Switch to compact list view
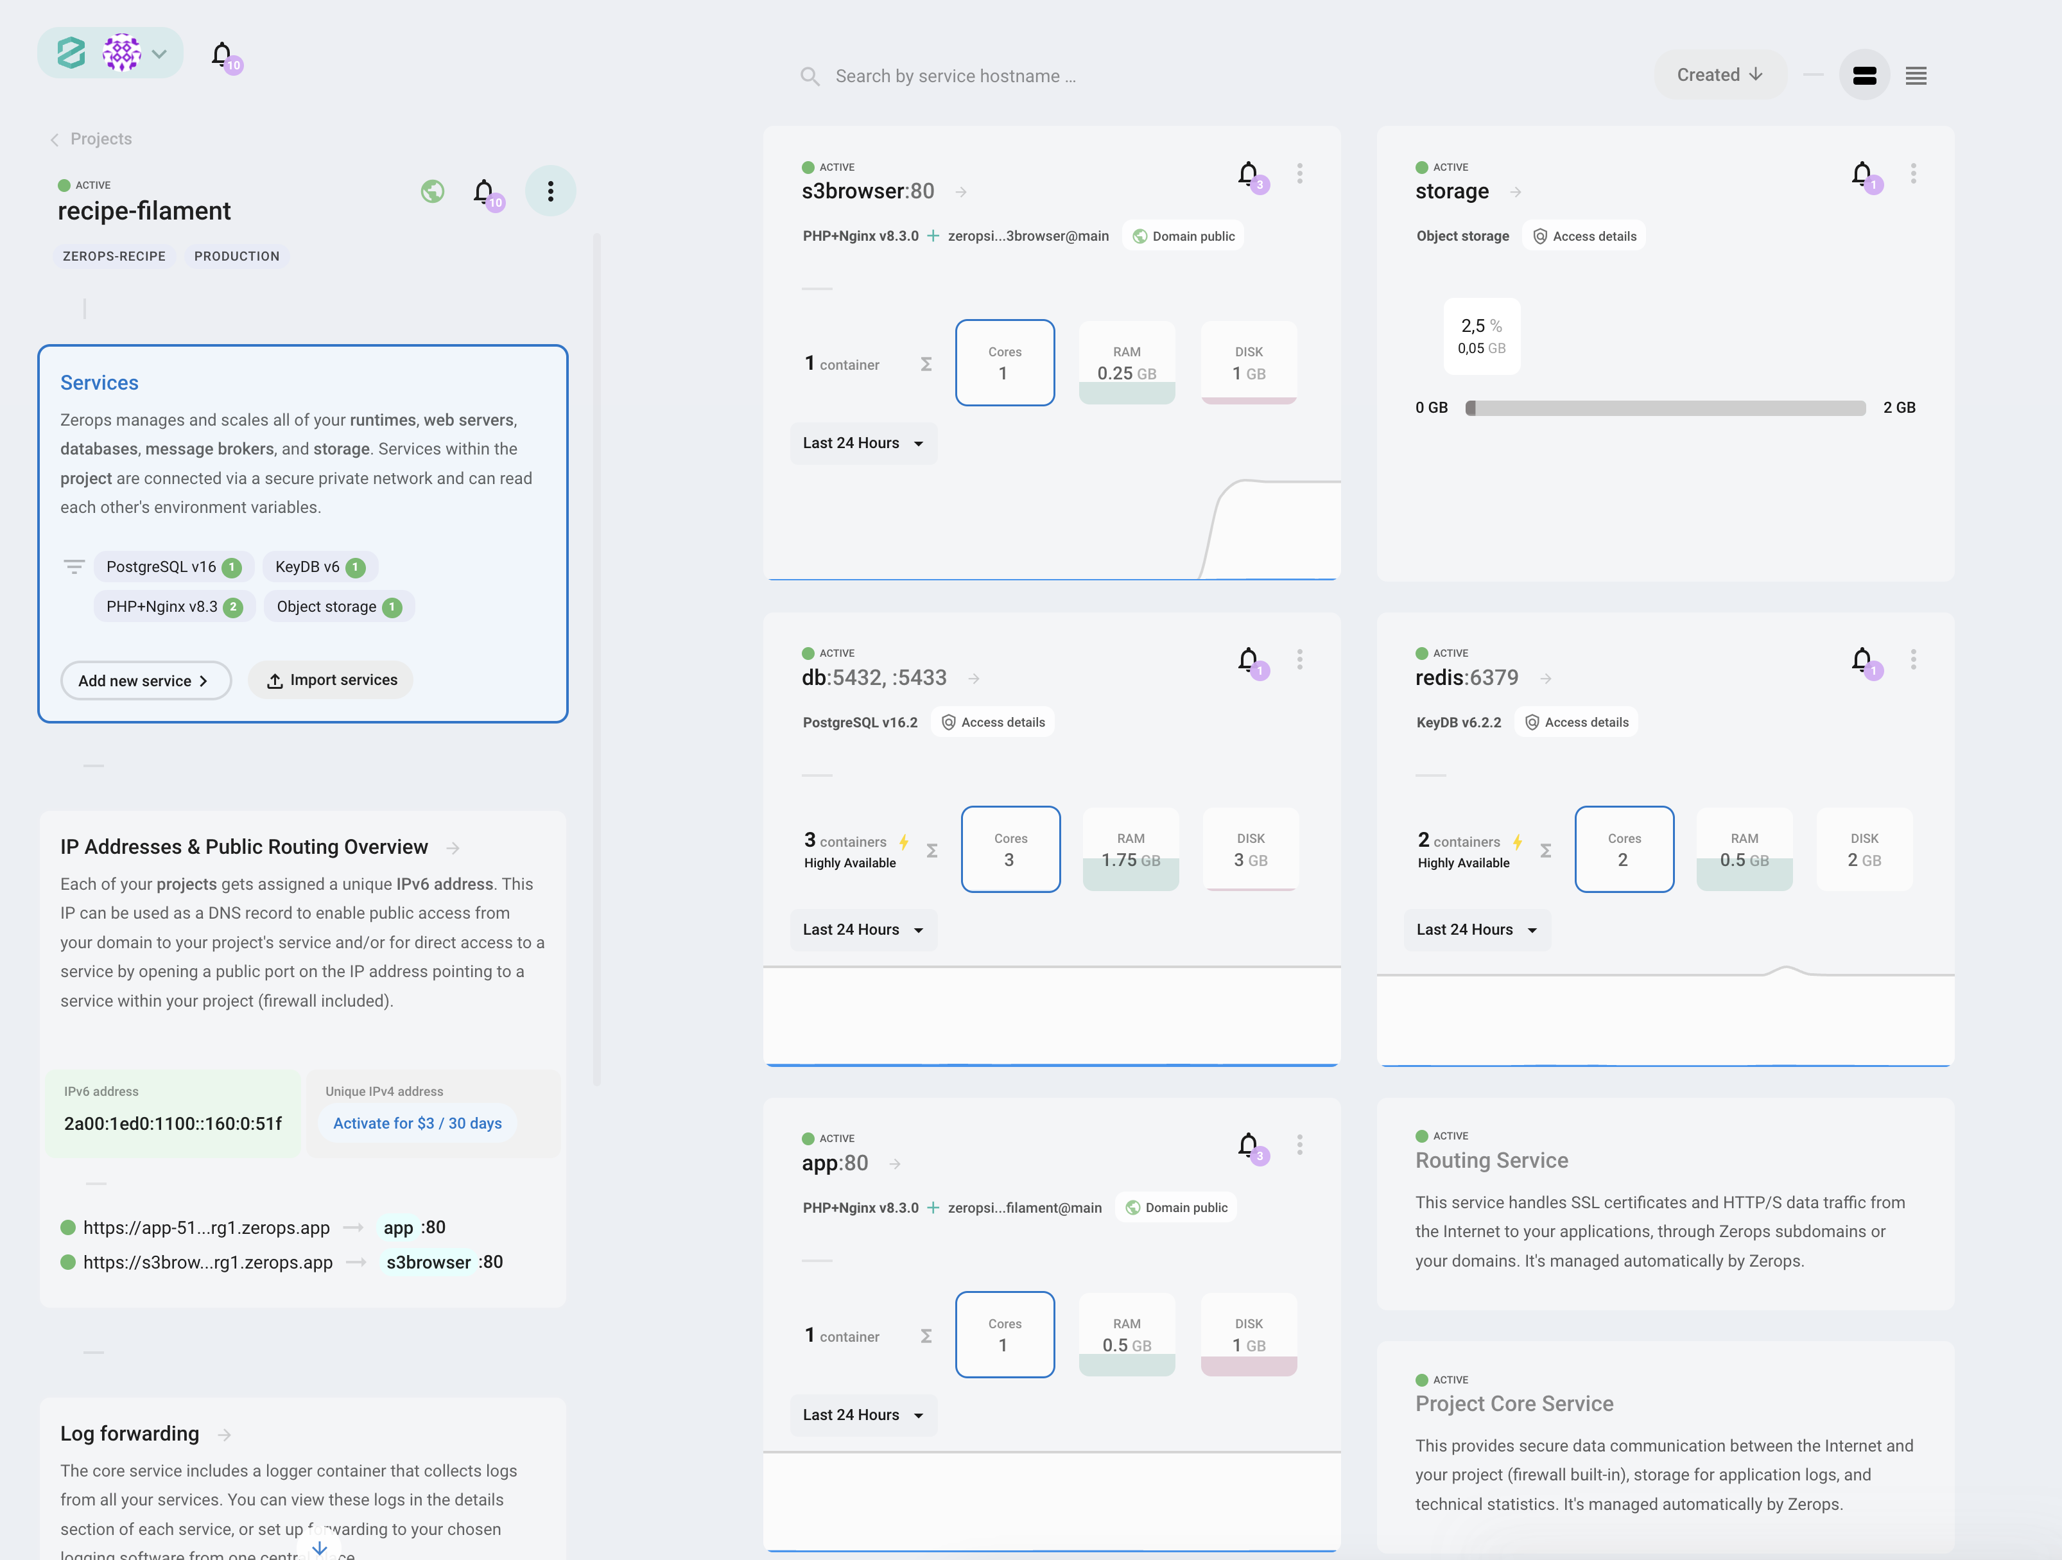This screenshot has height=1560, width=2062. (1916, 76)
